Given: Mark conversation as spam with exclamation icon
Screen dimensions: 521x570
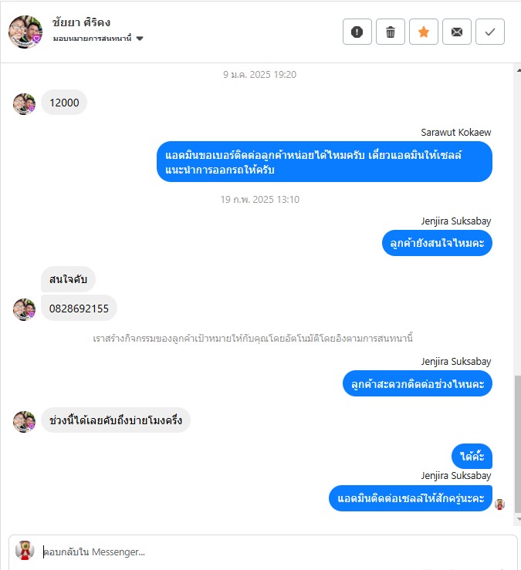Looking at the screenshot, I should coord(357,32).
